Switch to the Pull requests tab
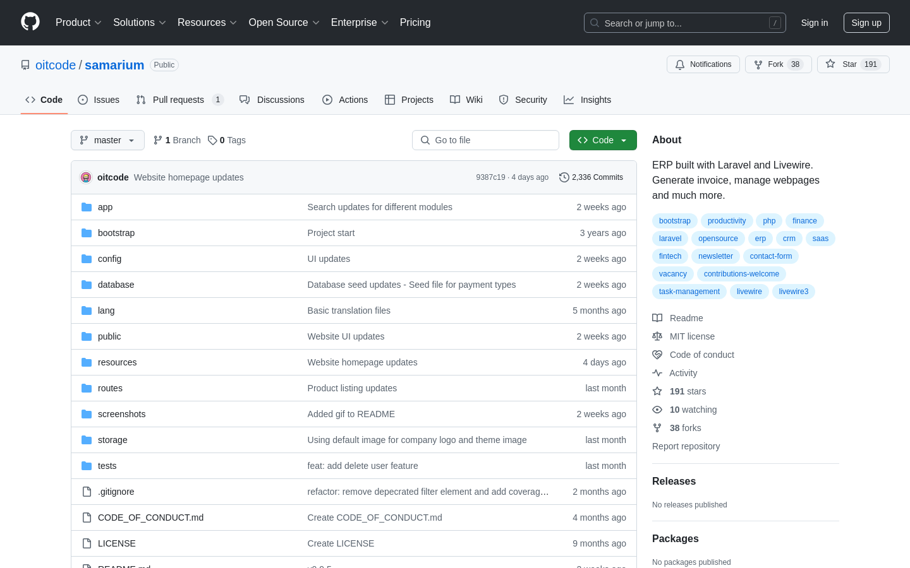 click(x=179, y=100)
